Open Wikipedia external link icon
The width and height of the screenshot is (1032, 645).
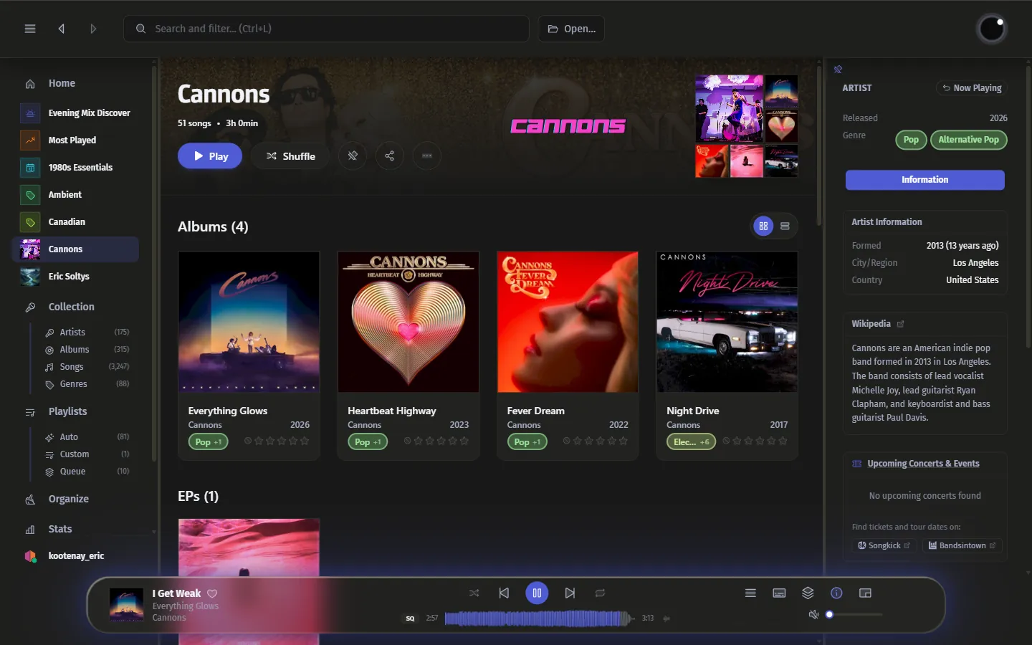coord(901,324)
